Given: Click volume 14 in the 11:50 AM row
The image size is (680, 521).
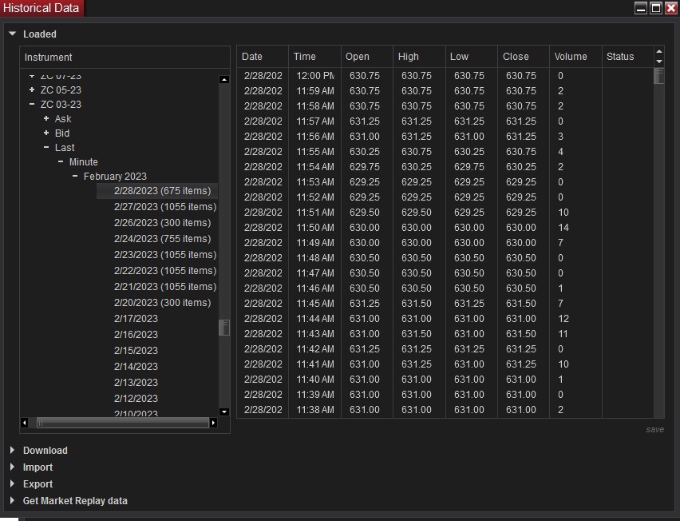Looking at the screenshot, I should click(563, 228).
